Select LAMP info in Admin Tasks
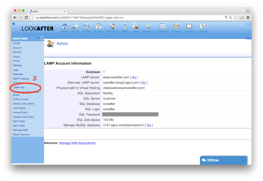The width and height of the screenshot is (263, 181). (19, 88)
